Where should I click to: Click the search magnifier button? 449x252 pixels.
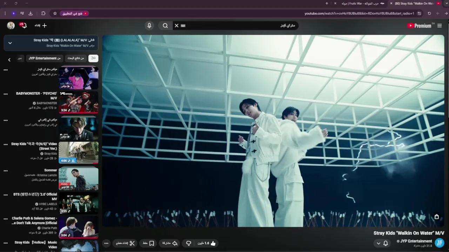pyautogui.click(x=165, y=26)
